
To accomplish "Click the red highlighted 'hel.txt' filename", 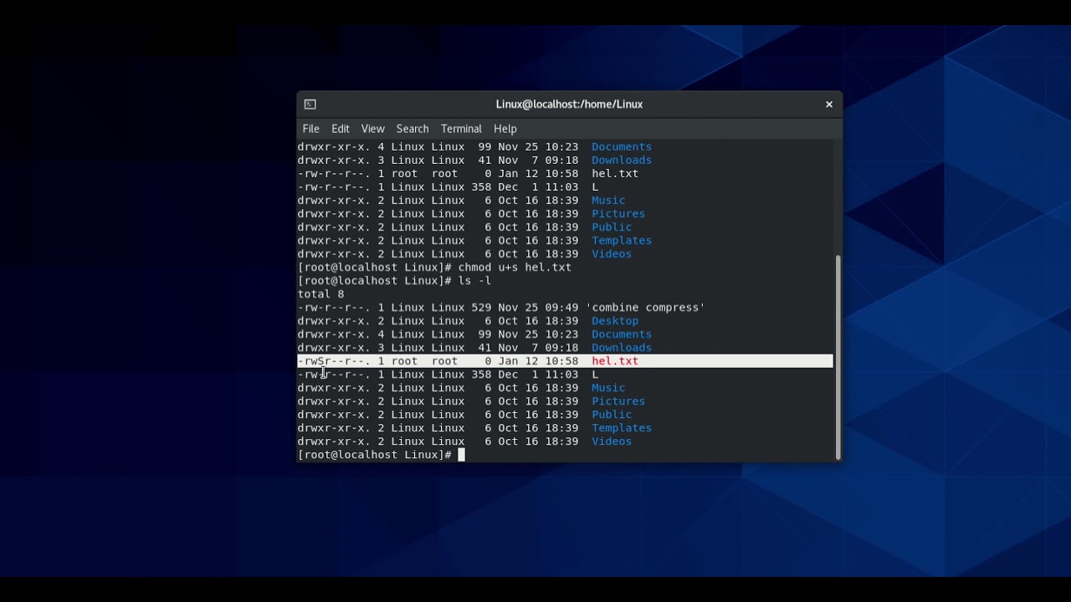I will click(615, 361).
